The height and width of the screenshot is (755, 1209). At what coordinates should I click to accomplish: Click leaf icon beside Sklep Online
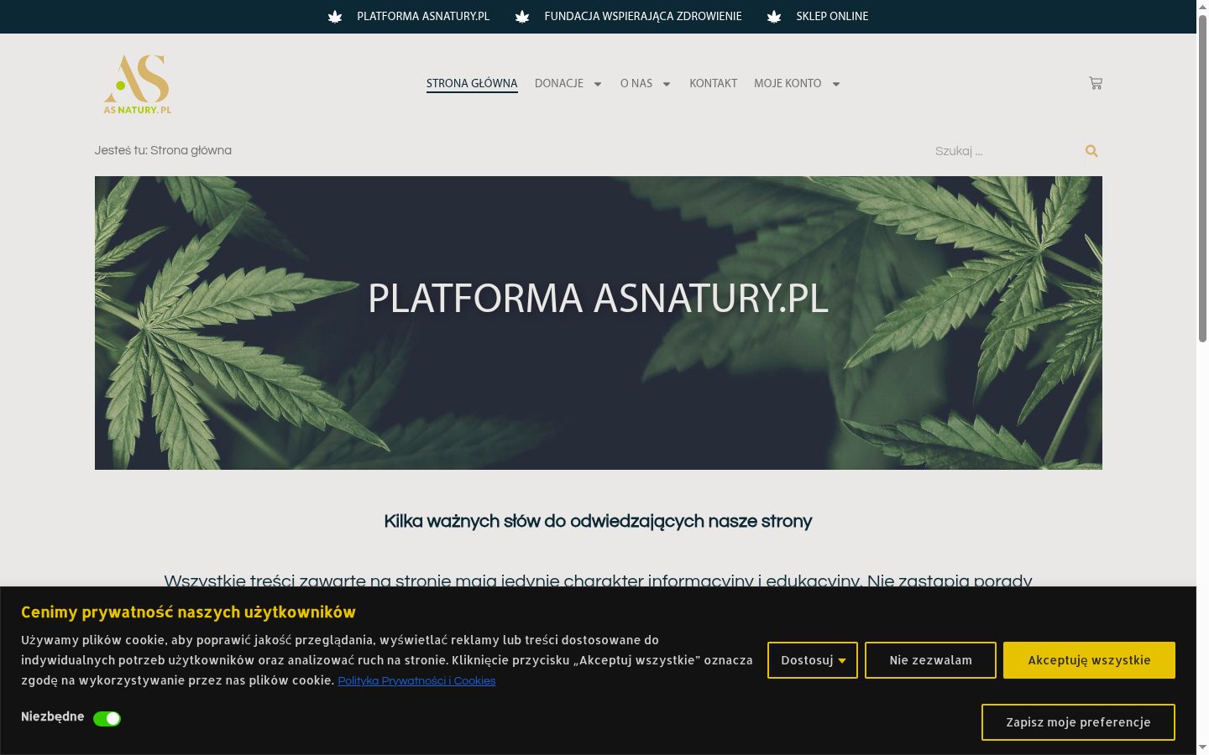pos(774,17)
